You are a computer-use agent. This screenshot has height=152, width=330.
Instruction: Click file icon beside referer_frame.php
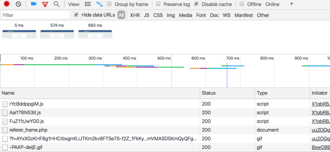(5, 130)
